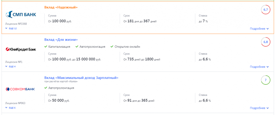This screenshot has height=115, width=276.
Task: Expand ЕЩЕ 4 offers under ЮниКредит Банк
Action: [x=11, y=66]
